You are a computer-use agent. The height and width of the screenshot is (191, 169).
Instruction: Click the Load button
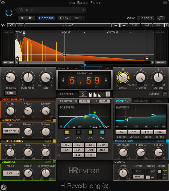(x=146, y=25)
